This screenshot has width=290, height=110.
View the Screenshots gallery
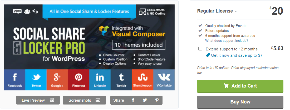coord(84,100)
